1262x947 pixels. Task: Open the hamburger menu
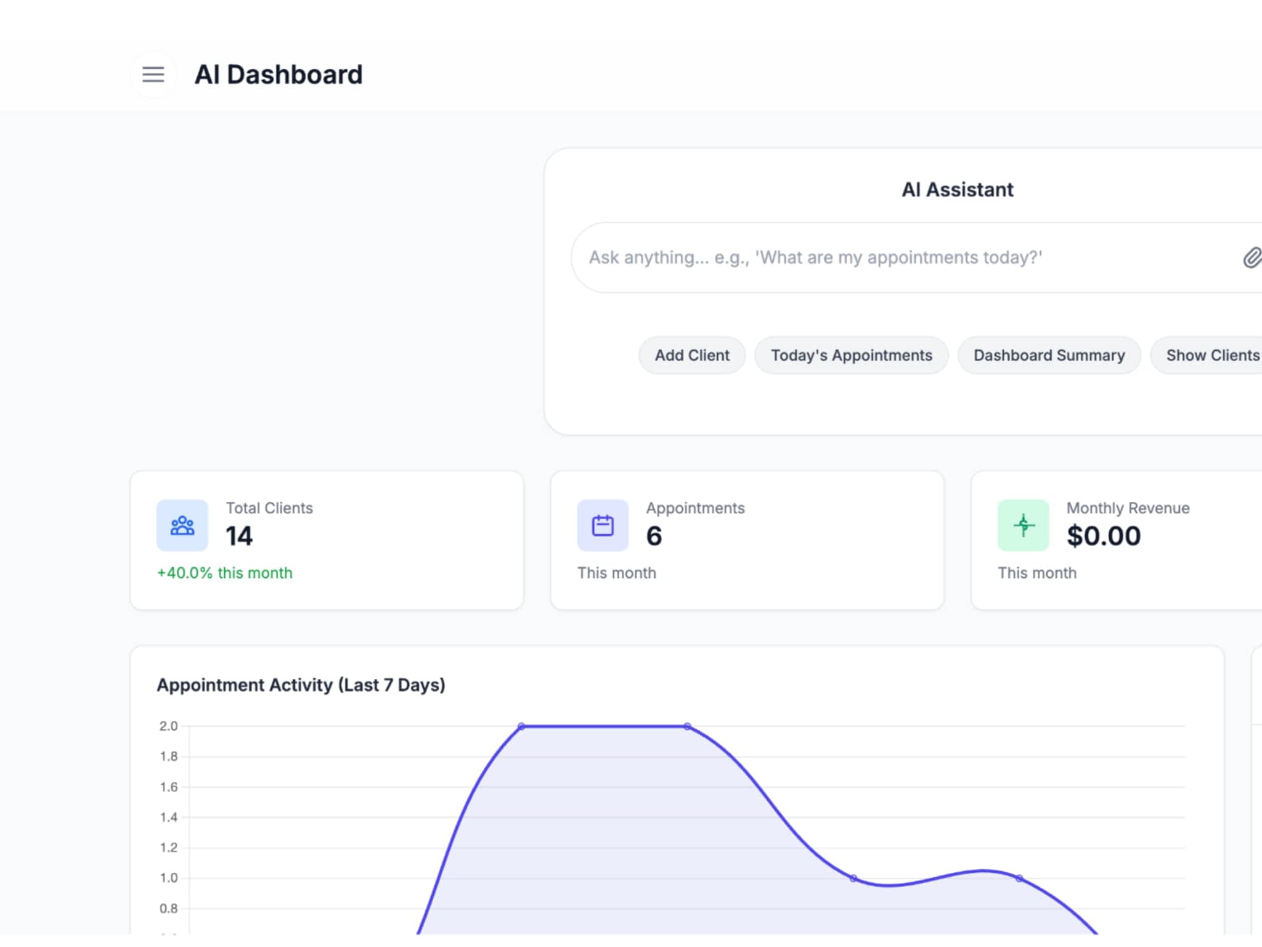pos(153,75)
